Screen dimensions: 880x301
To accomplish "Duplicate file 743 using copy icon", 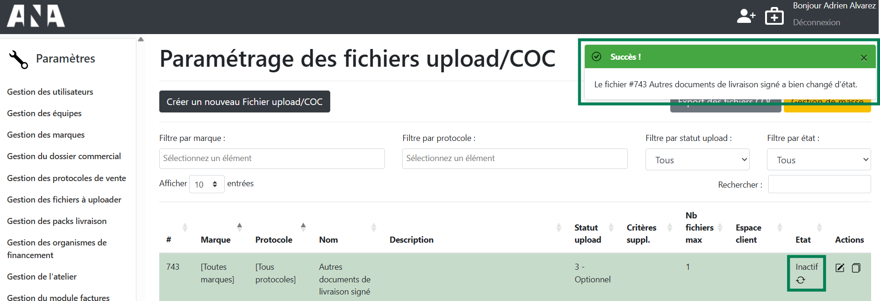I will click(856, 268).
